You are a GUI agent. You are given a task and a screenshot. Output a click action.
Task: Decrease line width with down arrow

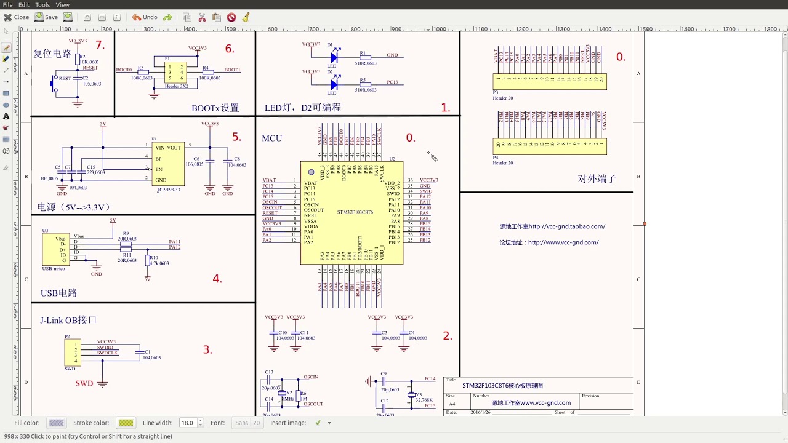(200, 425)
